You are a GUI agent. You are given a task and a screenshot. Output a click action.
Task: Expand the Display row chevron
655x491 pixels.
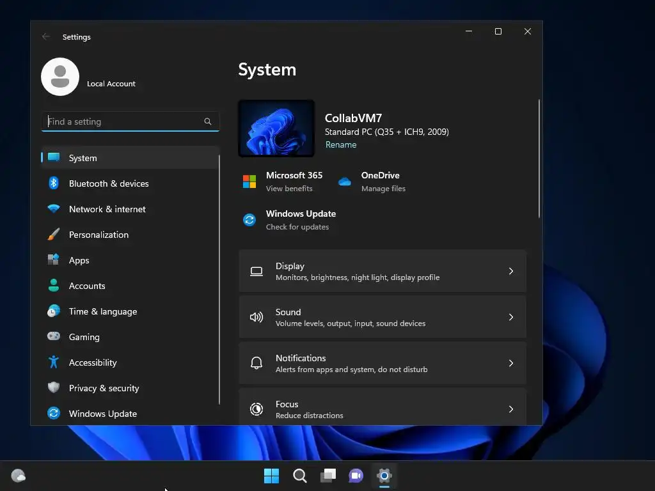pyautogui.click(x=511, y=271)
